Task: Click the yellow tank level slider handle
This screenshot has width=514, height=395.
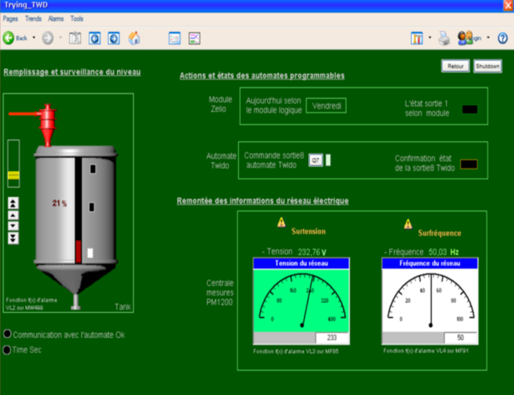Action: point(14,175)
